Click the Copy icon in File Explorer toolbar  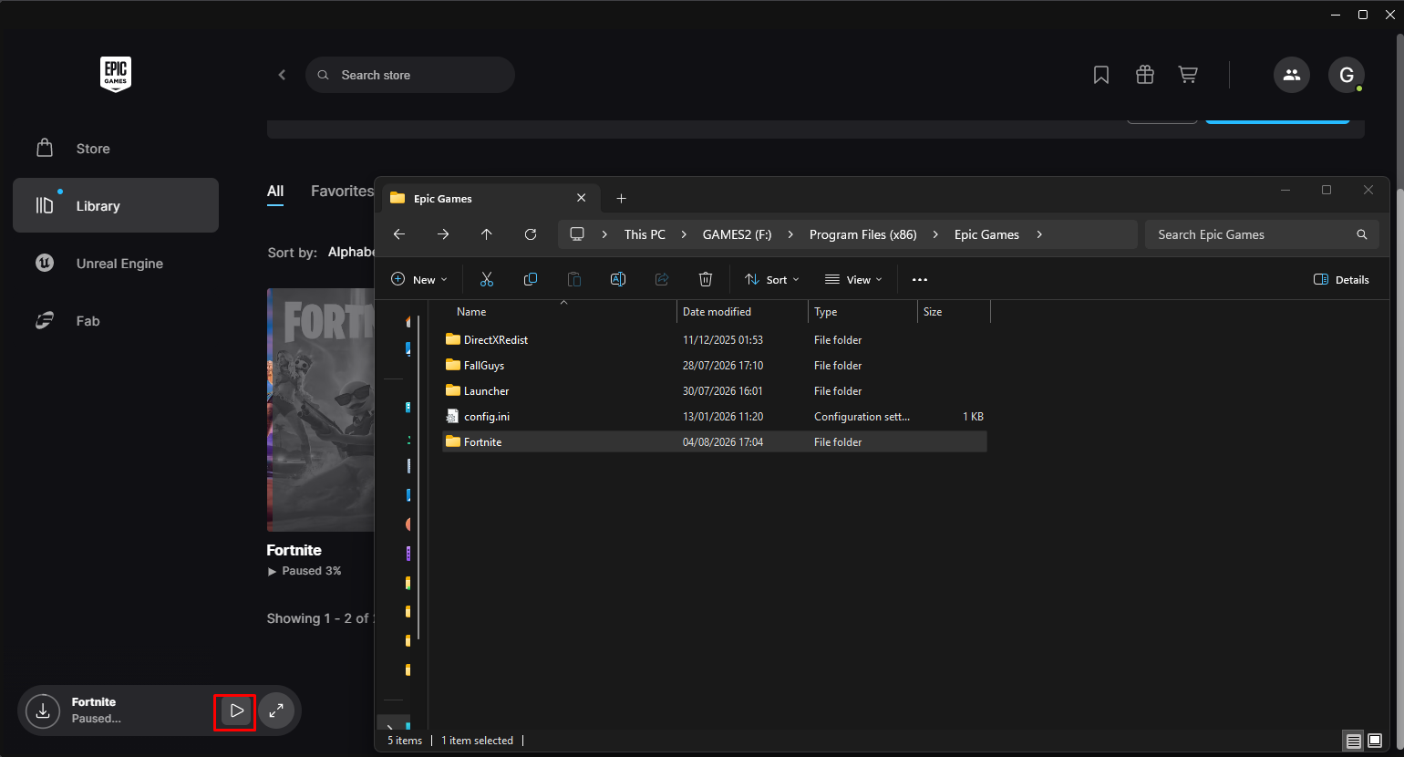tap(531, 279)
